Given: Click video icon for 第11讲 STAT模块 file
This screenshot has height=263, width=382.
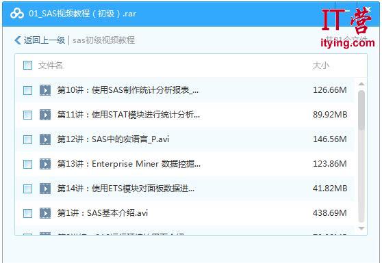Looking at the screenshot, I should pyautogui.click(x=45, y=115).
